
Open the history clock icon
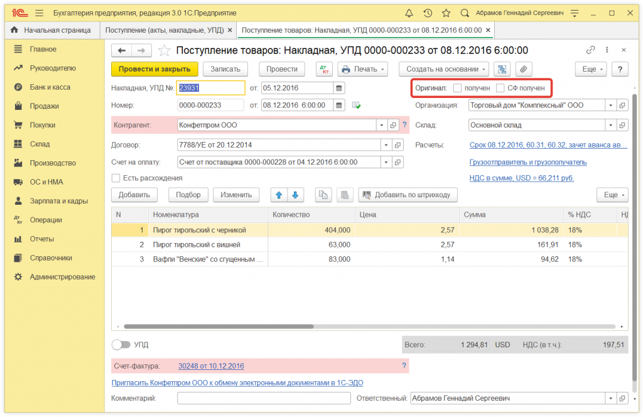coord(428,13)
